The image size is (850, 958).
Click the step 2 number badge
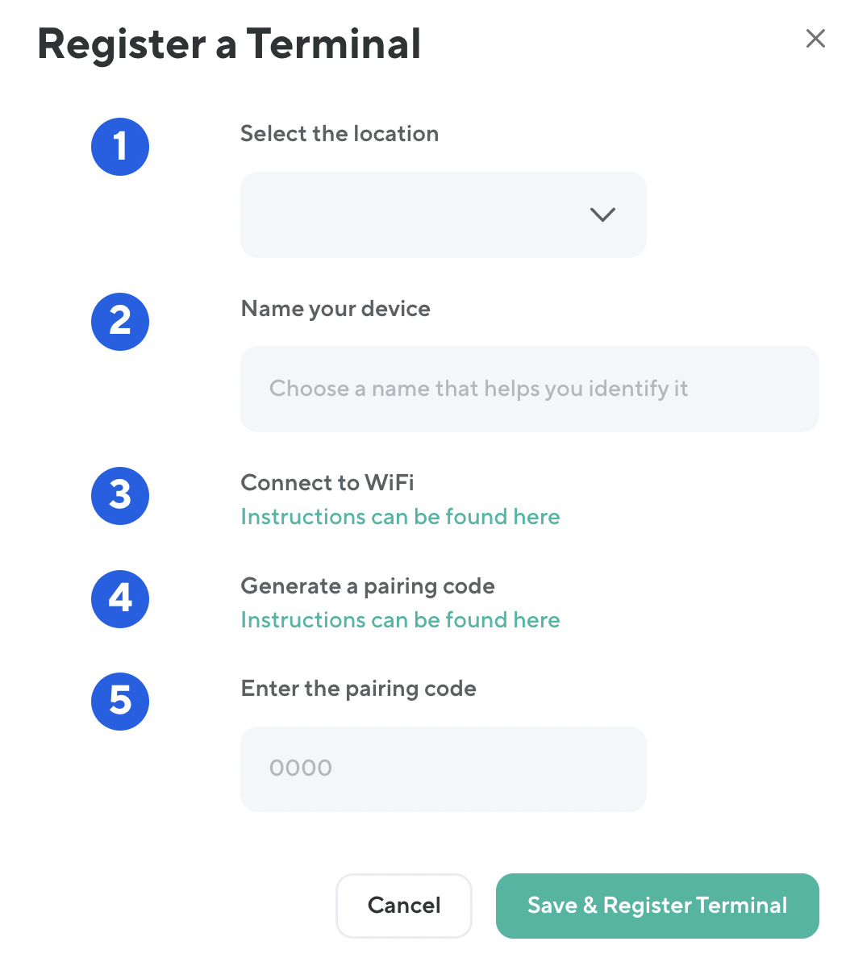click(x=120, y=322)
